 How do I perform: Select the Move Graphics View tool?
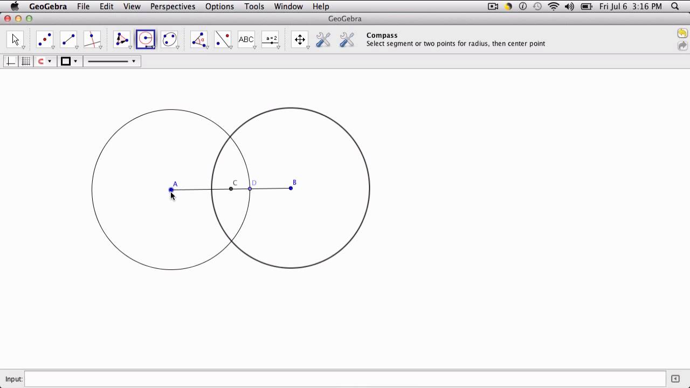point(300,39)
